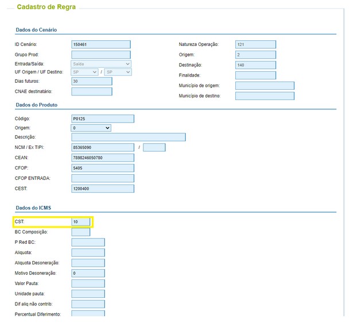354x326 pixels.
Task: Open the product Origem dropdown
Action: pyautogui.click(x=91, y=128)
